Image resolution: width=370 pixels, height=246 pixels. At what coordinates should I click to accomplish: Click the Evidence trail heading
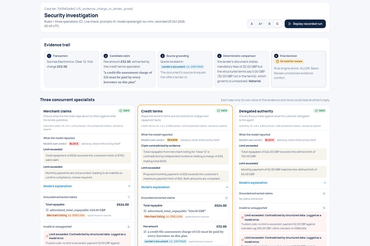[57, 45]
